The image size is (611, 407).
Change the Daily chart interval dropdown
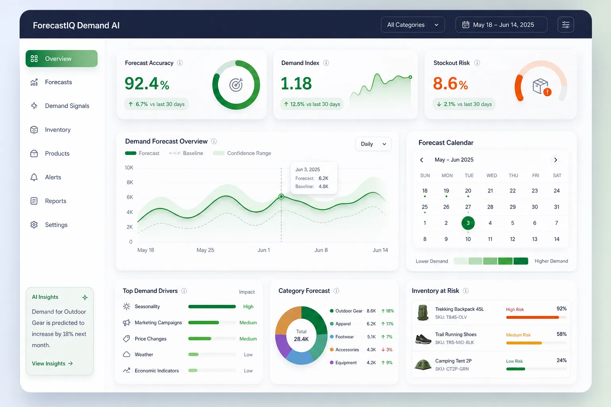click(373, 144)
